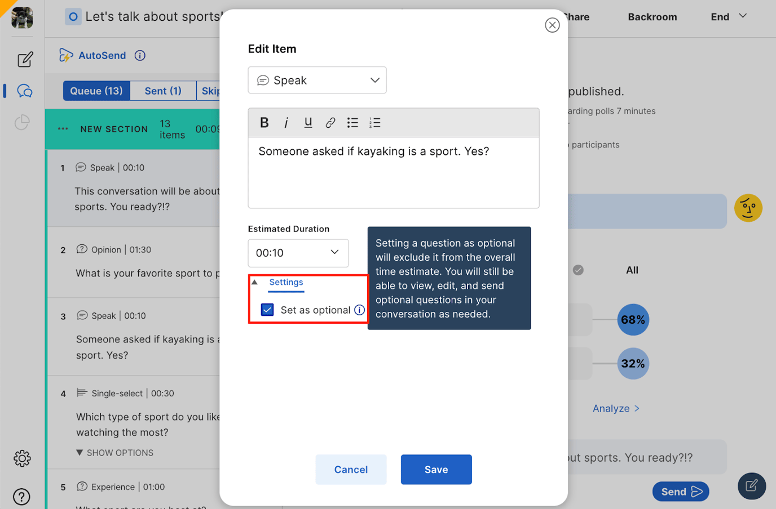Apply bold formatting in the item editor
Image resolution: width=776 pixels, height=509 pixels.
(264, 122)
